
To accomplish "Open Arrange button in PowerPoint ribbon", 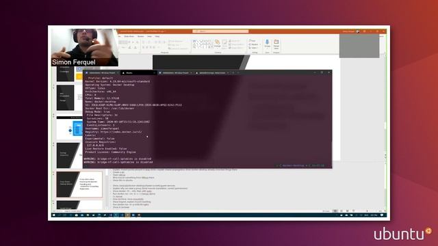I will click(x=218, y=43).
